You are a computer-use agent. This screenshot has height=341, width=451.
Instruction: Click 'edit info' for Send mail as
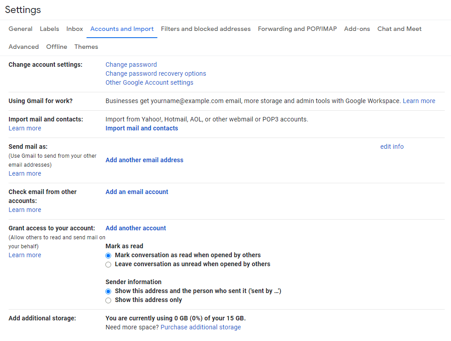391,147
